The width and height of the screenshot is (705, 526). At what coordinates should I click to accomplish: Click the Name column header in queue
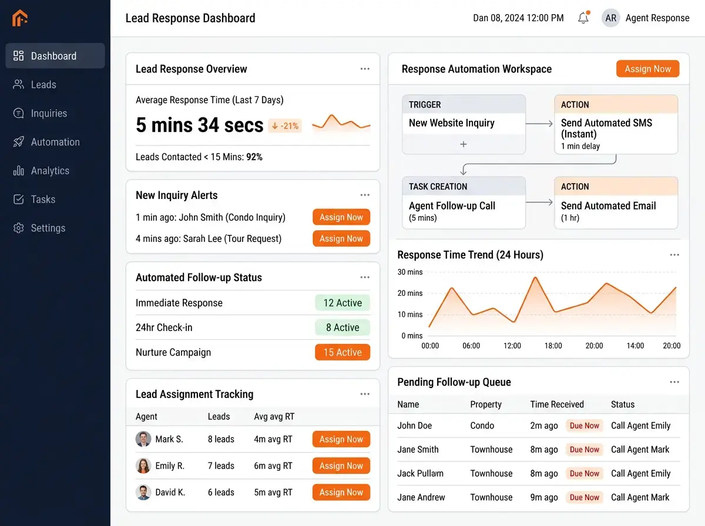click(x=408, y=404)
